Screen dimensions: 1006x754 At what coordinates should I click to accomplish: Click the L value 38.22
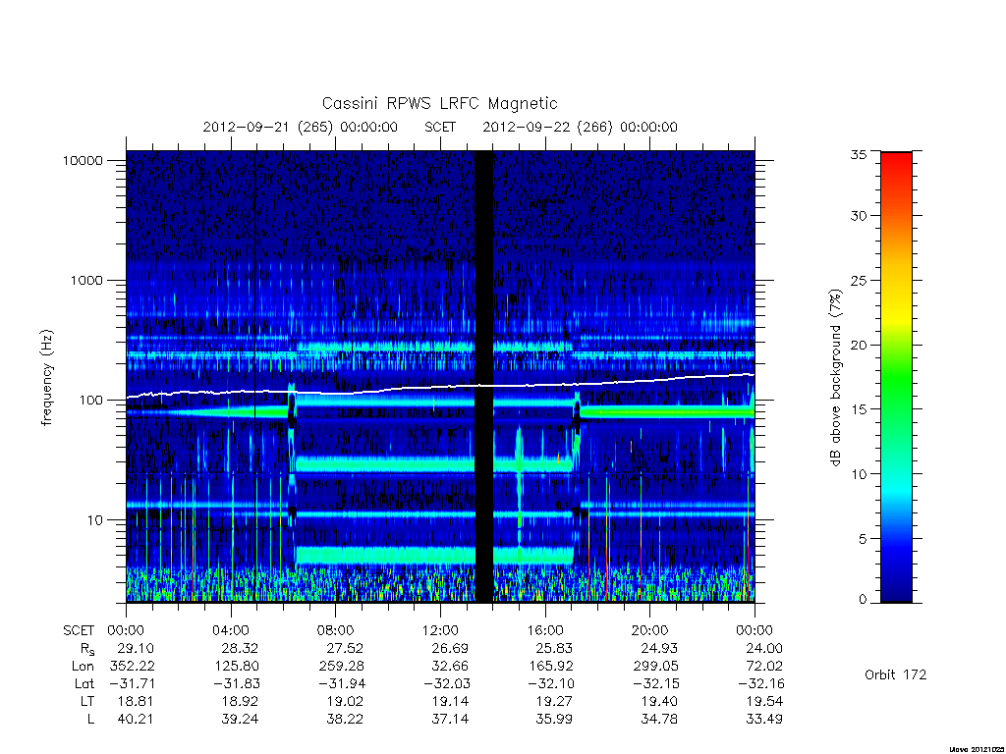345,719
